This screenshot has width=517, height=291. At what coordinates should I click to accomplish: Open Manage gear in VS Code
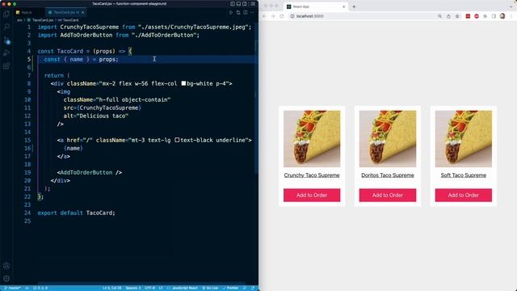point(6,278)
